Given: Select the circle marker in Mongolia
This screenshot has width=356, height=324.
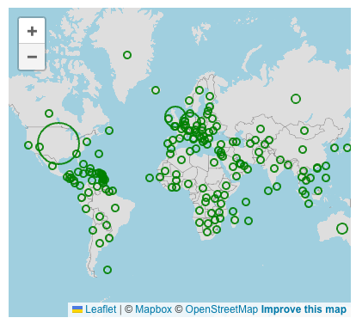Looking at the screenshot, I should [x=304, y=131].
